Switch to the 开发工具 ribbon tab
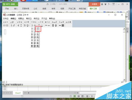This screenshot has height=100, width=132. pos(72,8)
